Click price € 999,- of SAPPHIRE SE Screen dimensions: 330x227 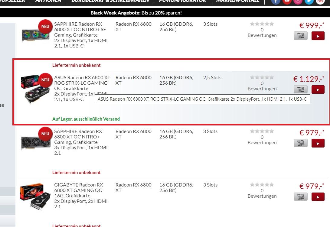tap(312, 25)
